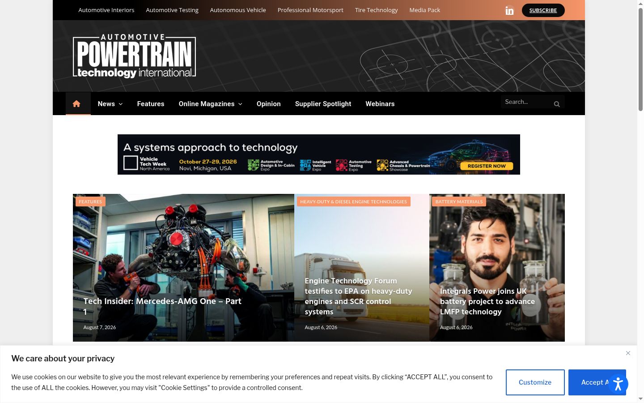Image resolution: width=644 pixels, height=403 pixels.
Task: Click the August 7, 2026 date
Action: (x=100, y=327)
